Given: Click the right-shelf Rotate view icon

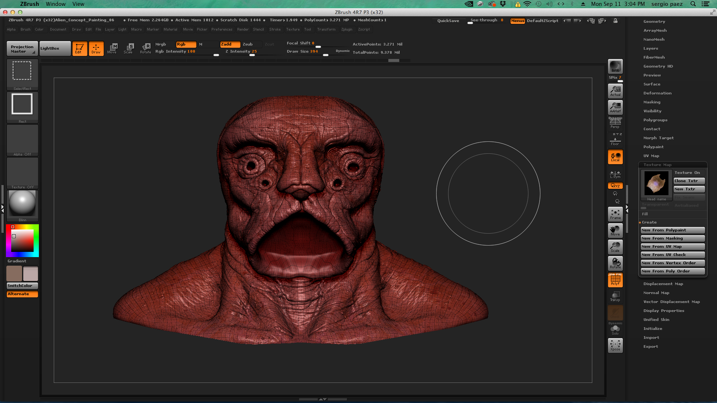Looking at the screenshot, I should click(x=615, y=263).
